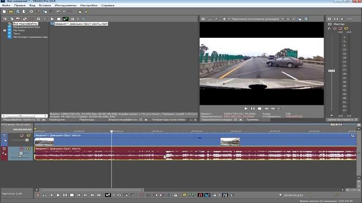Viewport: 362px width, 203px height.
Task: Adjust the Master bus volume fader
Action: (x=331, y=70)
